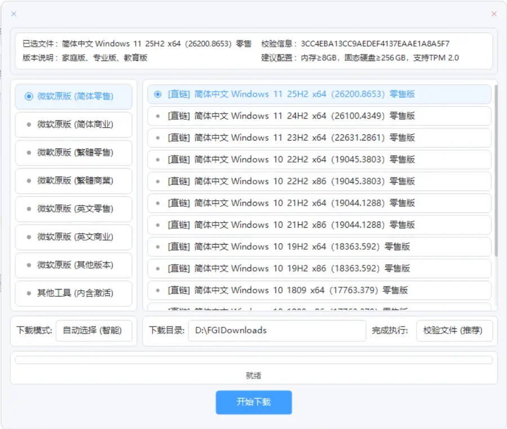Viewport: 507px width, 429px height.
Task: Click the 已选文件 selected file name text
Action: coord(157,44)
